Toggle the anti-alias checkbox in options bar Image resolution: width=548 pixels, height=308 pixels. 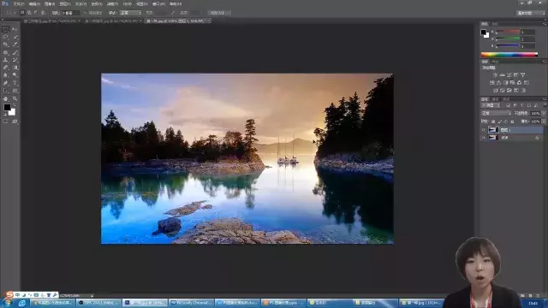click(85, 13)
